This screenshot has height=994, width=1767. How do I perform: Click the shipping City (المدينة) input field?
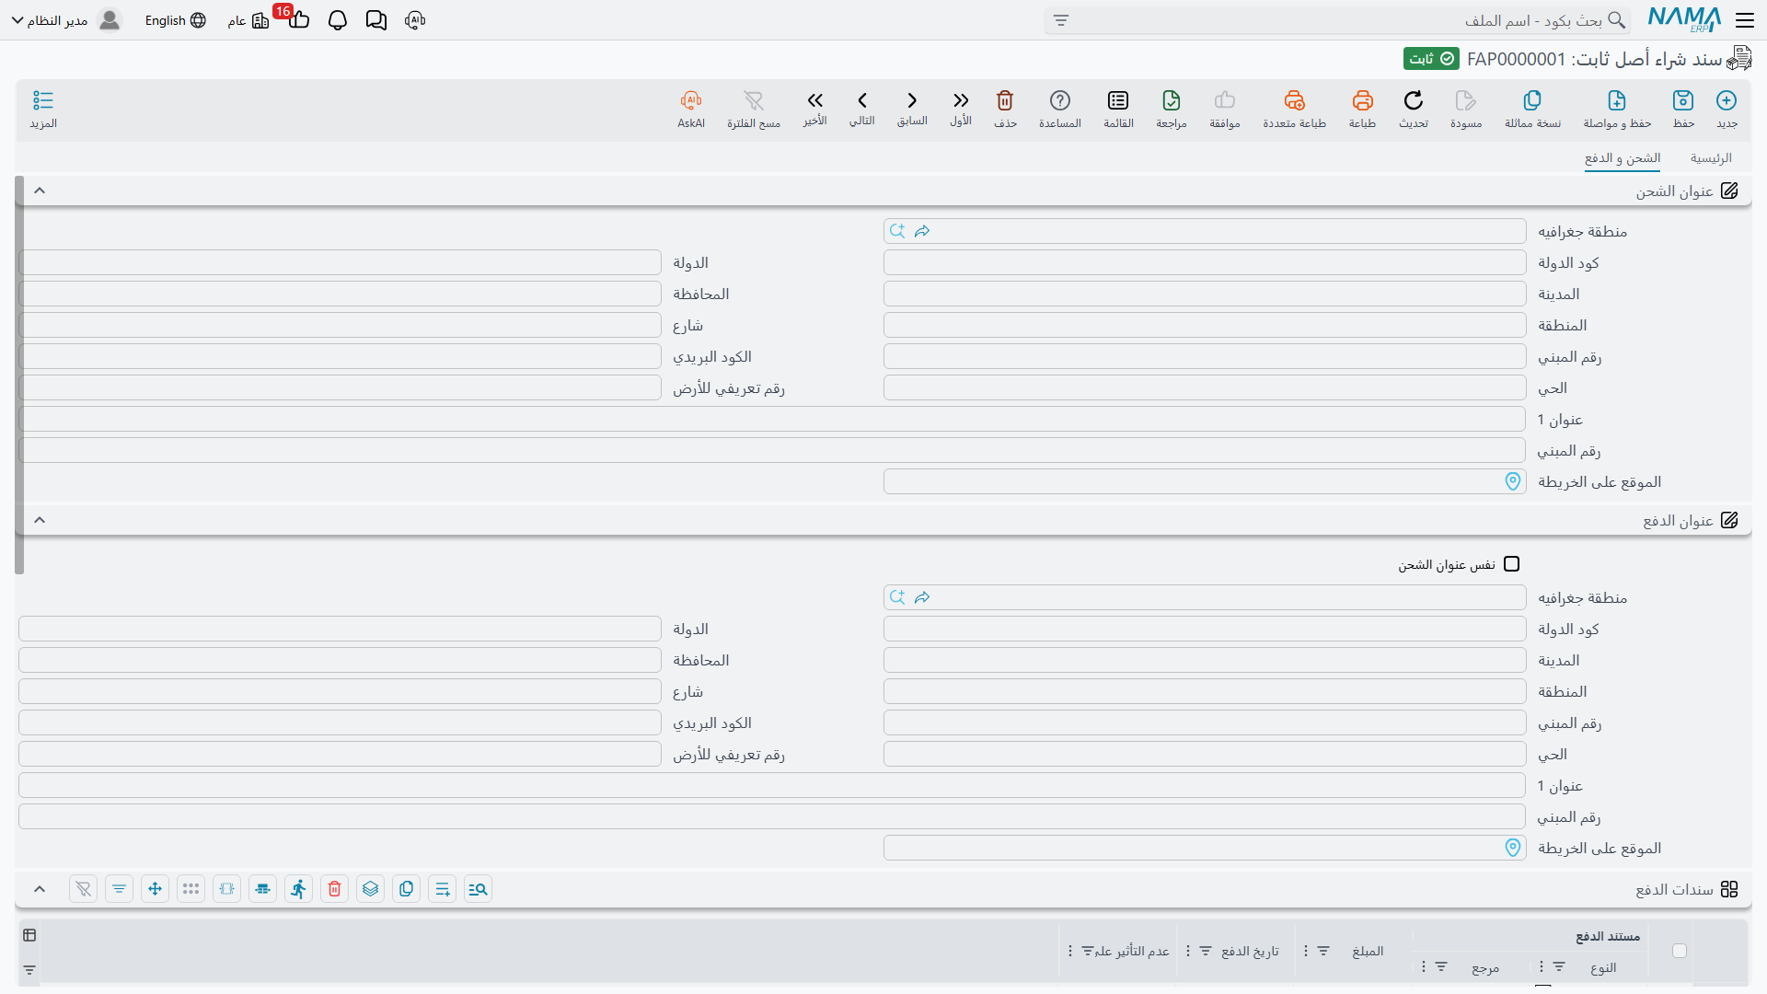coord(1205,294)
